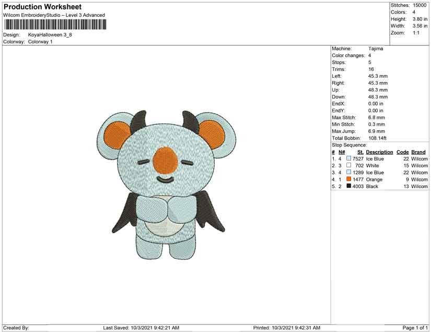Image resolution: width=431 pixels, height=332 pixels.
Task: Click the Stops value 5
Action: coord(370,62)
